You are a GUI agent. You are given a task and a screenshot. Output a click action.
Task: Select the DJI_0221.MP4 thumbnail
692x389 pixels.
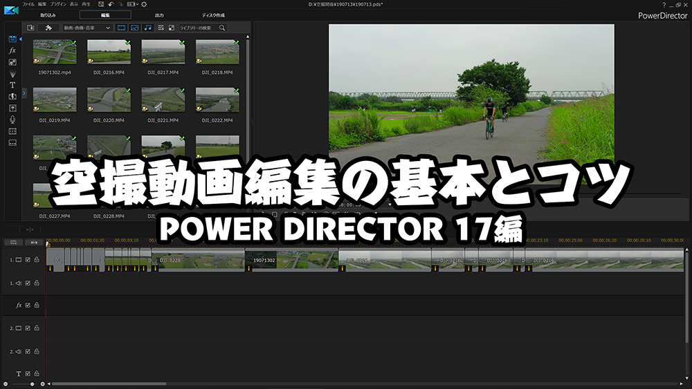pos(163,99)
